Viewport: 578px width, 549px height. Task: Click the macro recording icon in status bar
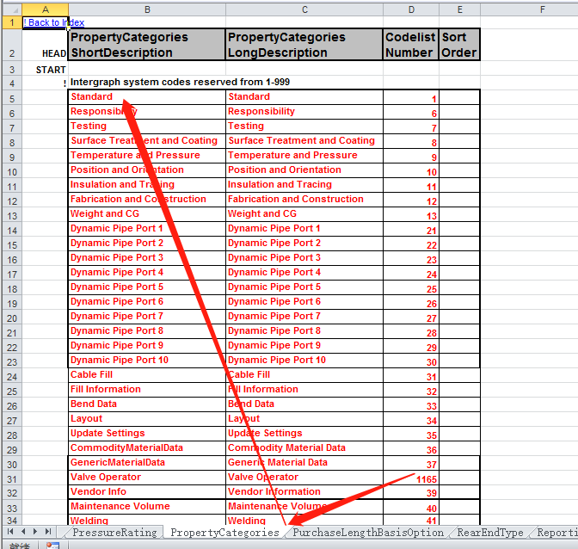pyautogui.click(x=52, y=546)
